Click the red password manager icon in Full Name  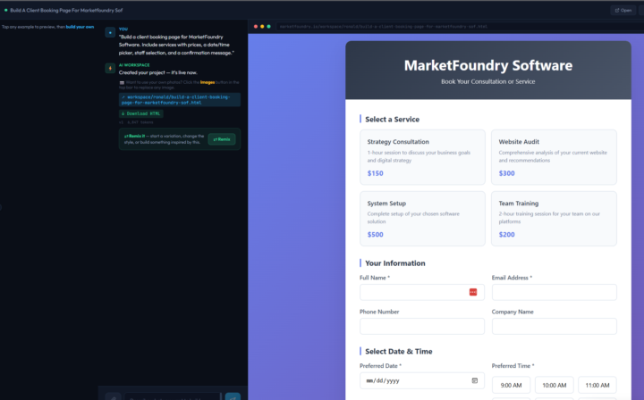pos(473,292)
